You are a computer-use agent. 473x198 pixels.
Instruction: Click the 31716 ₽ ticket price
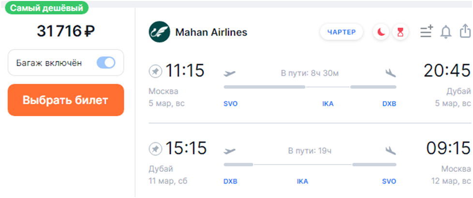[66, 31]
